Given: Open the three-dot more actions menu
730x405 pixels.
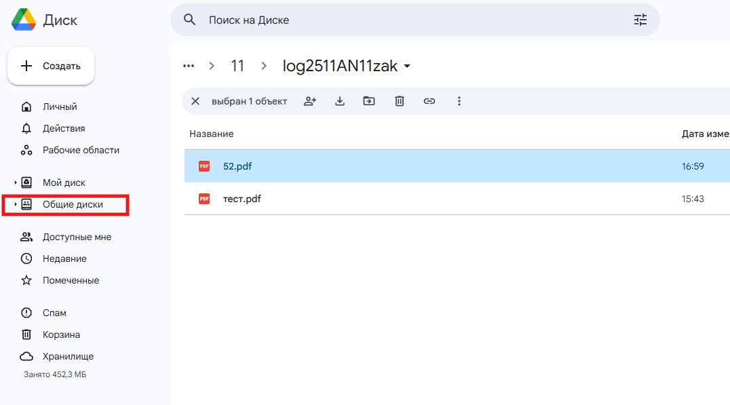Looking at the screenshot, I should point(459,101).
